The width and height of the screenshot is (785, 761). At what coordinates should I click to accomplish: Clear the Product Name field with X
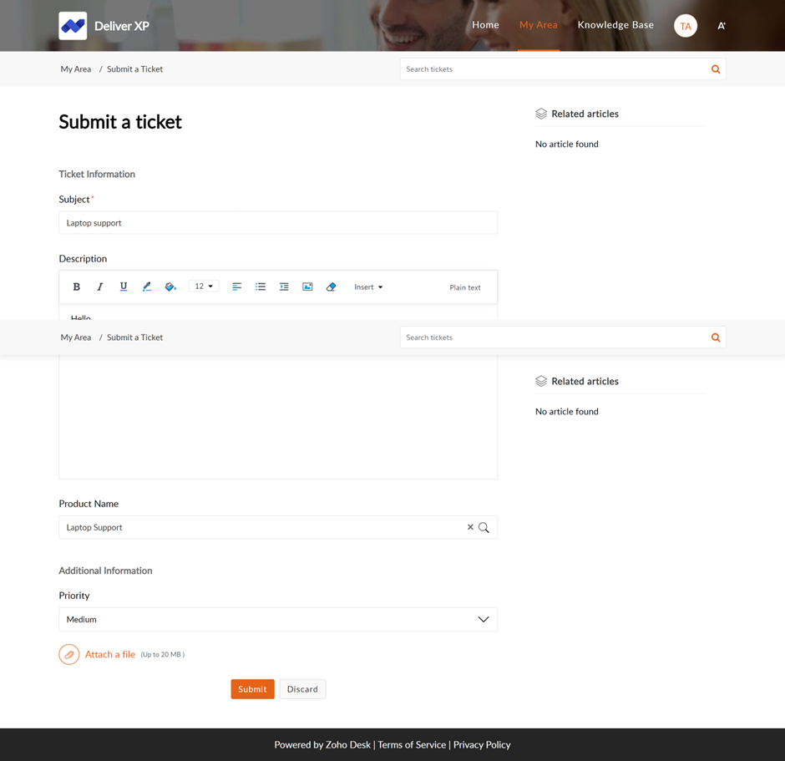(x=470, y=527)
